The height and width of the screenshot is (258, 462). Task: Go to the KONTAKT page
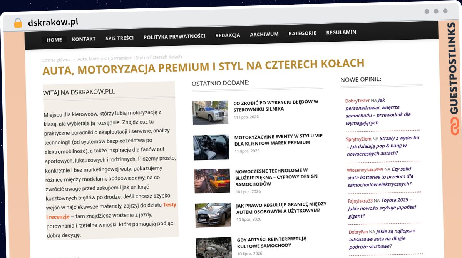click(x=84, y=39)
